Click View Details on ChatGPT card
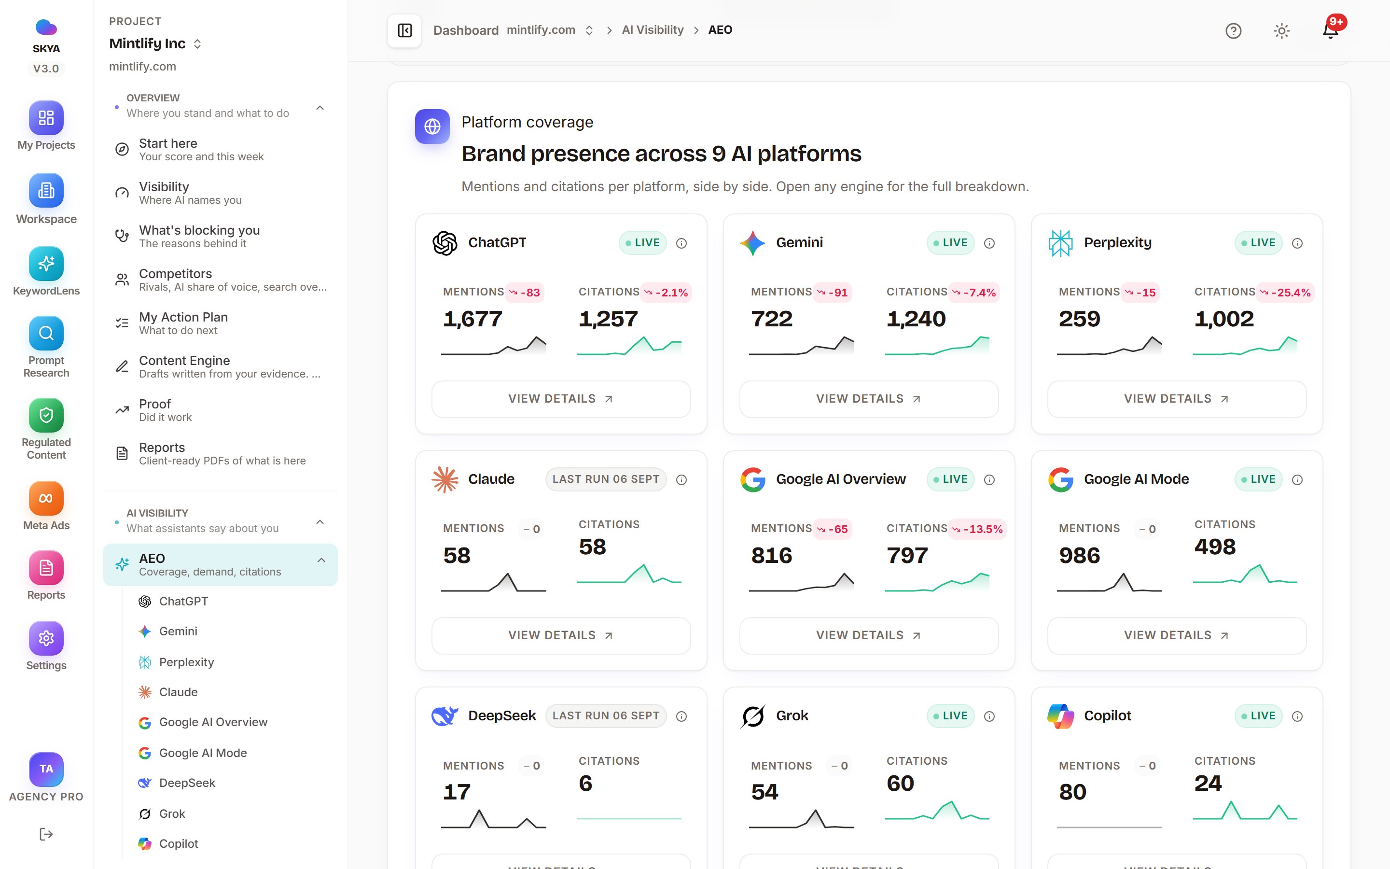The height and width of the screenshot is (869, 1390). (x=561, y=399)
